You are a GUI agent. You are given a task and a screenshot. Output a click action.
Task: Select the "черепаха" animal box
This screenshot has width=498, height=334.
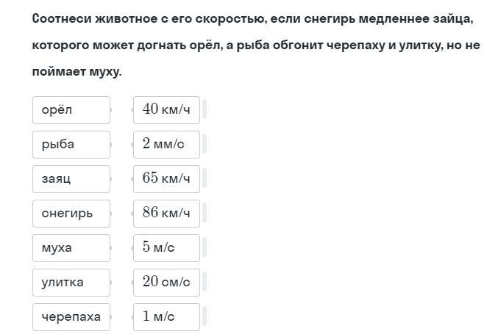(x=71, y=317)
